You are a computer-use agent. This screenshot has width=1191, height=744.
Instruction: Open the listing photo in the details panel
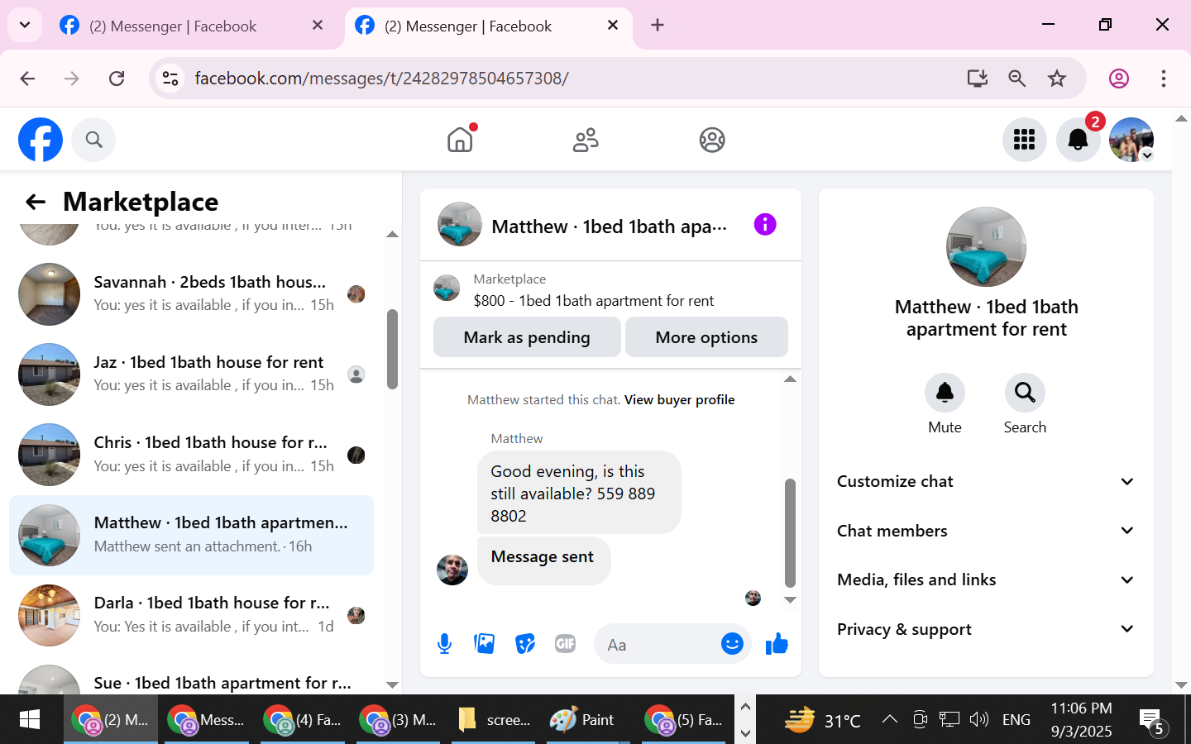click(x=986, y=246)
